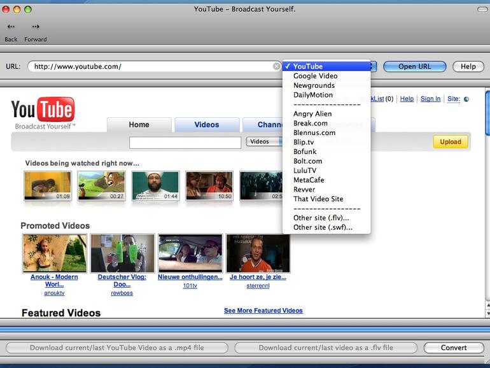The image size is (490, 368).
Task: Click the YouTube search input field
Action: pyautogui.click(x=185, y=142)
